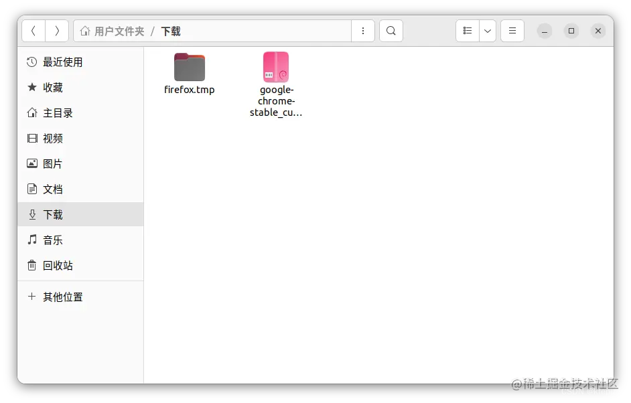Click the plus icon beside 其他位置

31,297
